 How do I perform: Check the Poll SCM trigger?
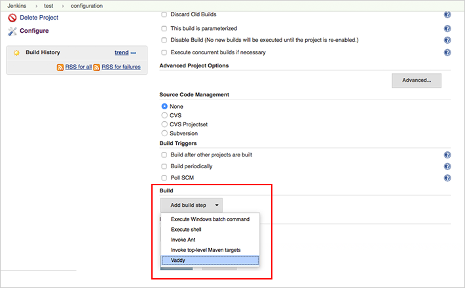(164, 178)
